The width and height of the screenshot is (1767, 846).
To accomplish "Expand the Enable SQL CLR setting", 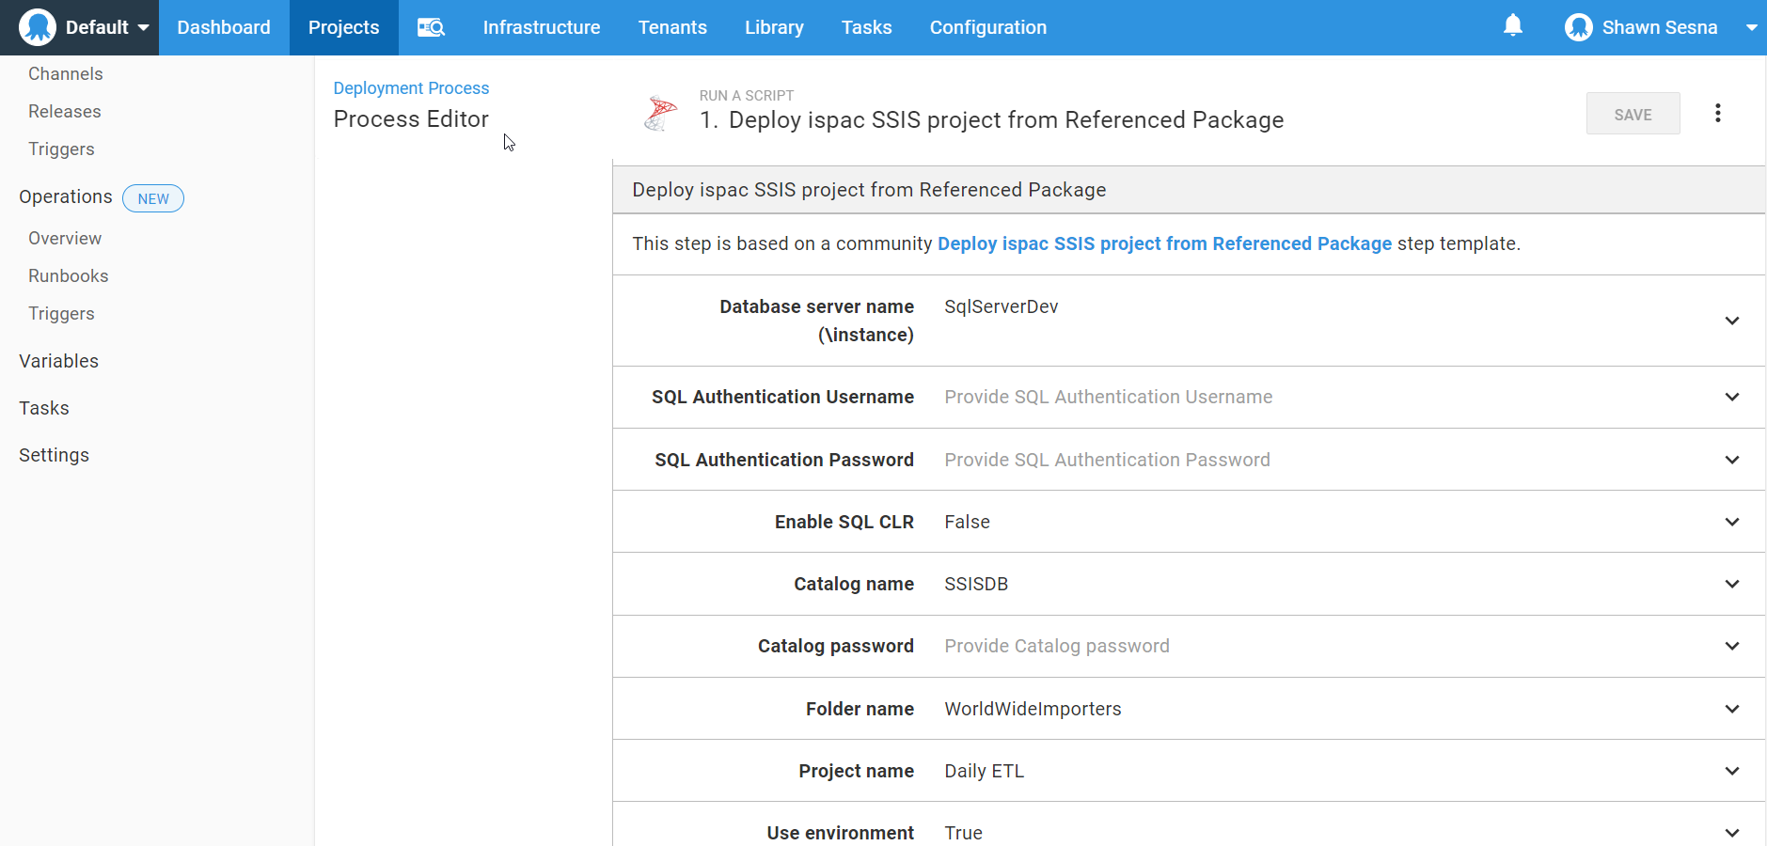I will 1731,522.
